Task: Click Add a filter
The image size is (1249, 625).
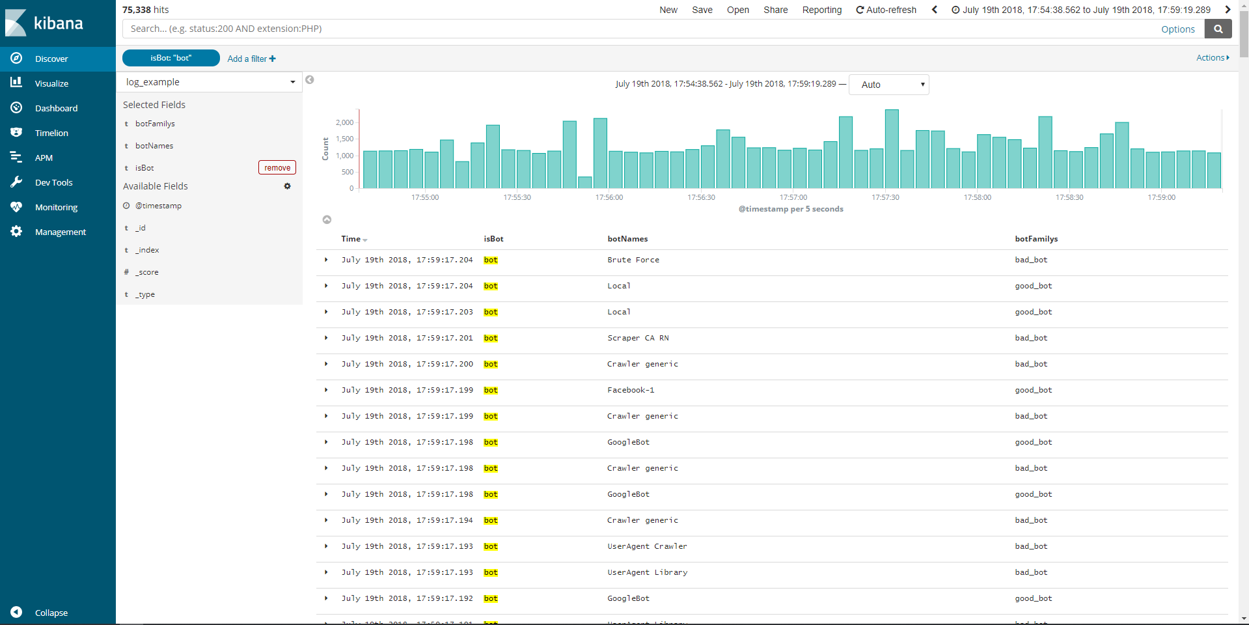Action: pyautogui.click(x=251, y=59)
